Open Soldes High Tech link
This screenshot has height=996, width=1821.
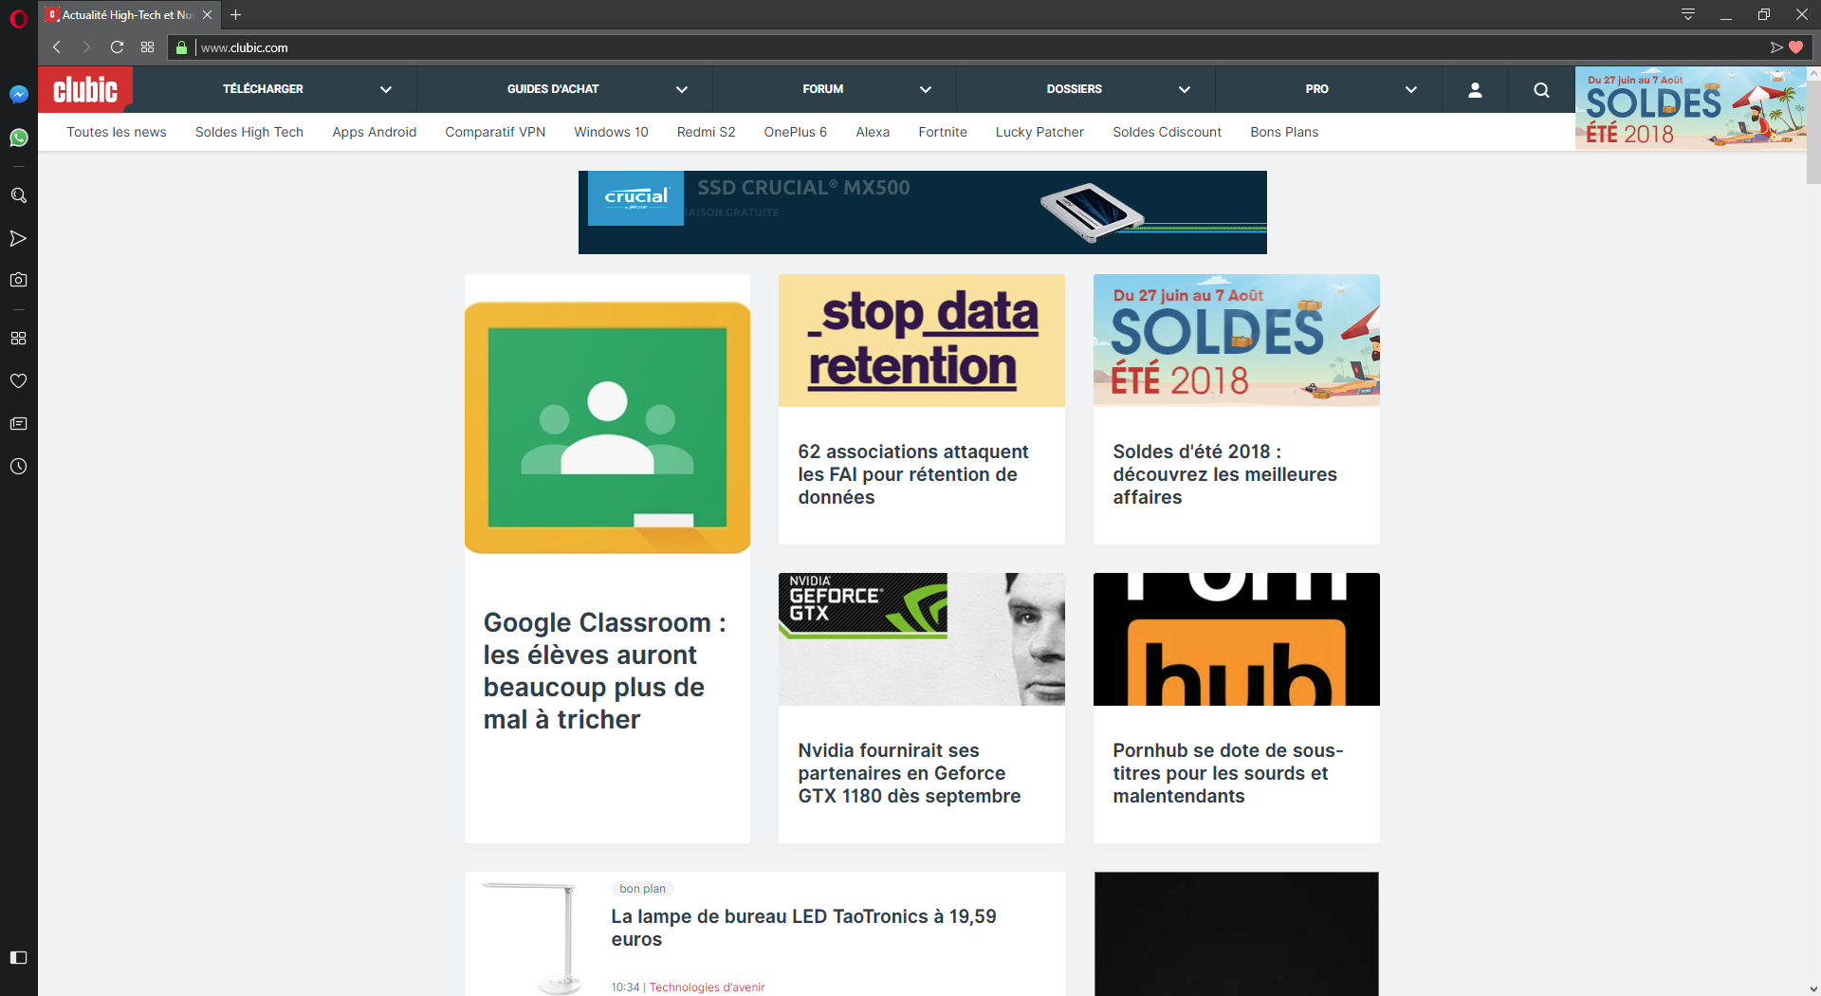(x=249, y=132)
